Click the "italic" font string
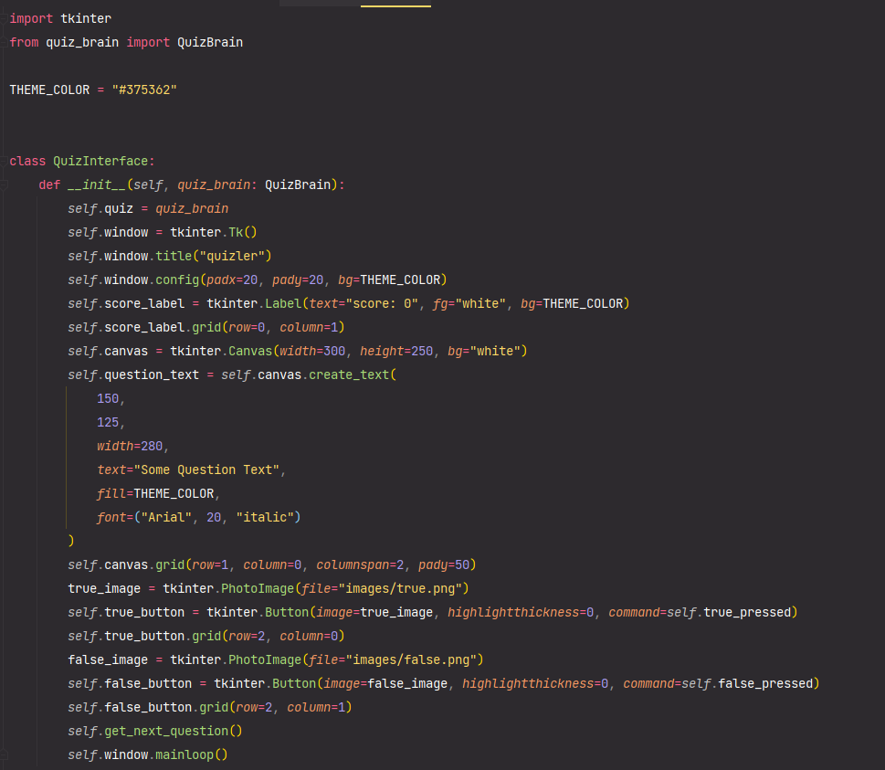885x770 pixels. click(265, 517)
